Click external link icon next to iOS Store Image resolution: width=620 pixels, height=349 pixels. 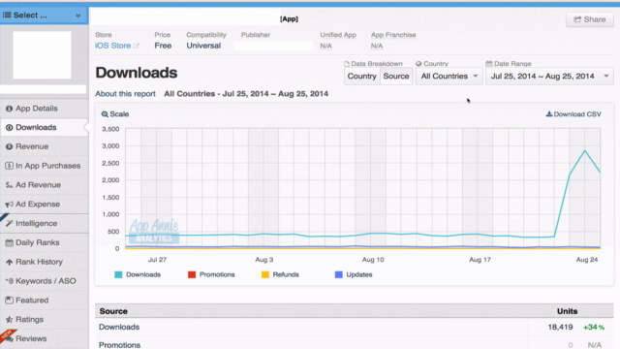click(136, 46)
